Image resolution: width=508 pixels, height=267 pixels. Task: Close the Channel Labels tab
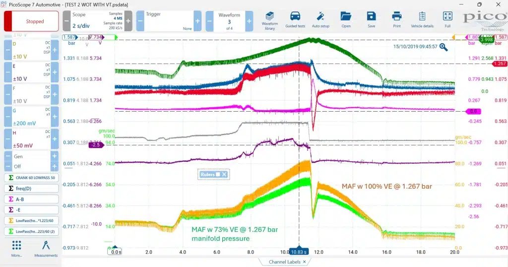click(304, 262)
